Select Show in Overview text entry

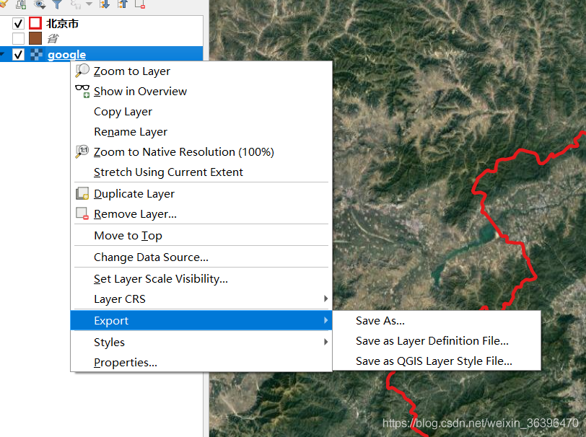(x=140, y=91)
